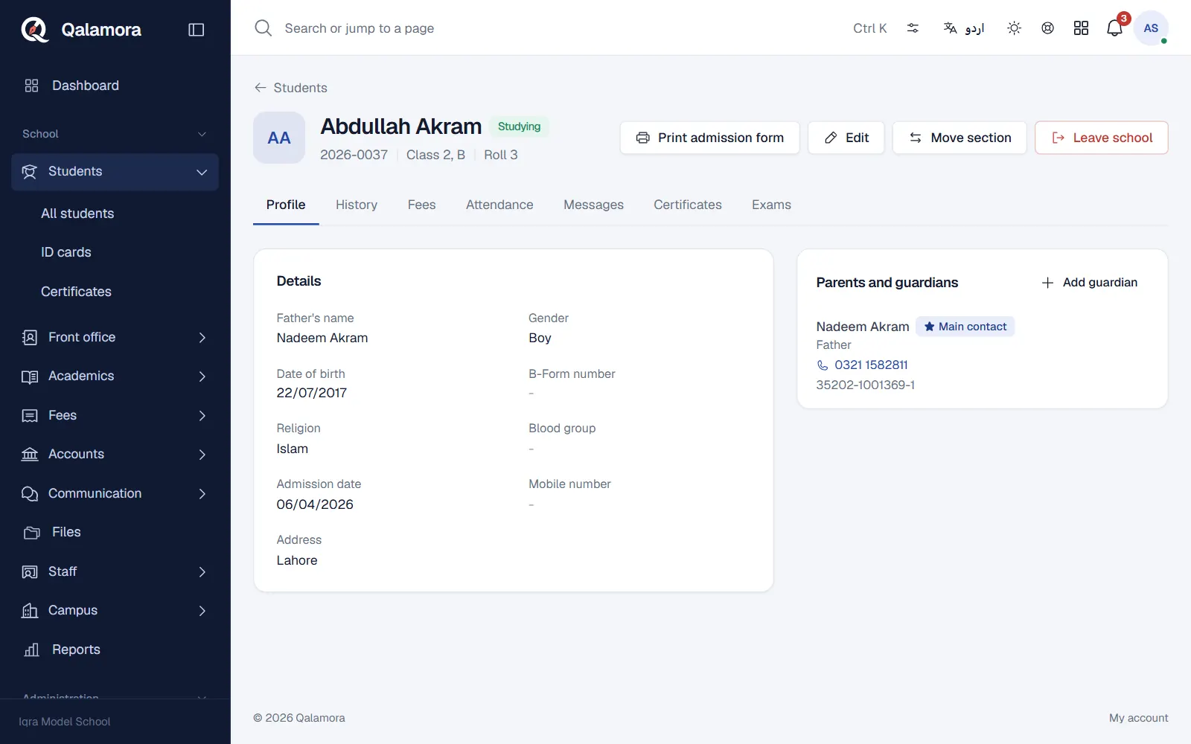Click the Fees sidebar icon
This screenshot has width=1191, height=744.
30,416
